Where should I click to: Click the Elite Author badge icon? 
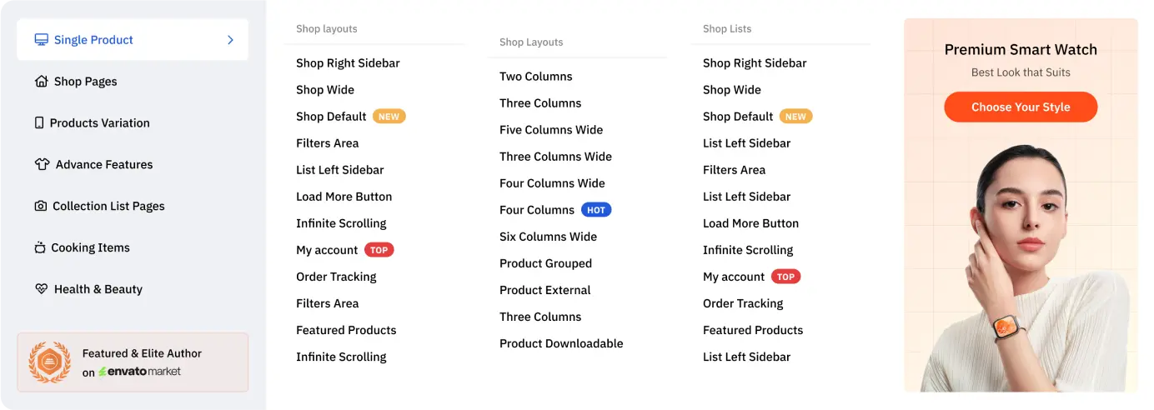point(49,362)
